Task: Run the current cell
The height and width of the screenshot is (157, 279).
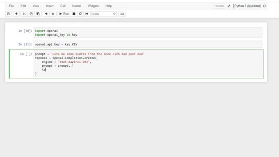Action: (64, 14)
